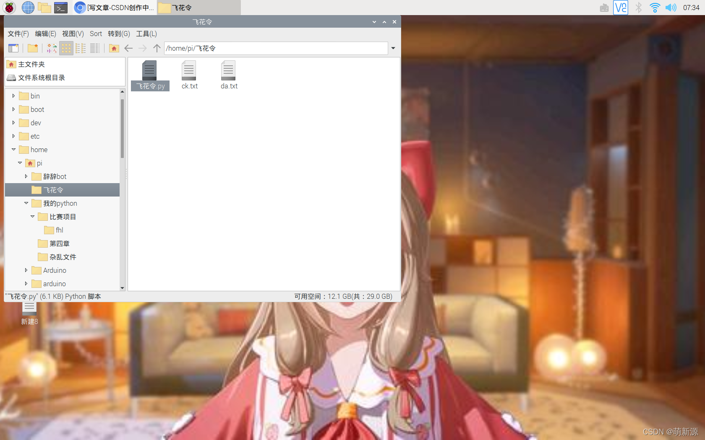Open the Wi-Fi network menu

coord(655,8)
